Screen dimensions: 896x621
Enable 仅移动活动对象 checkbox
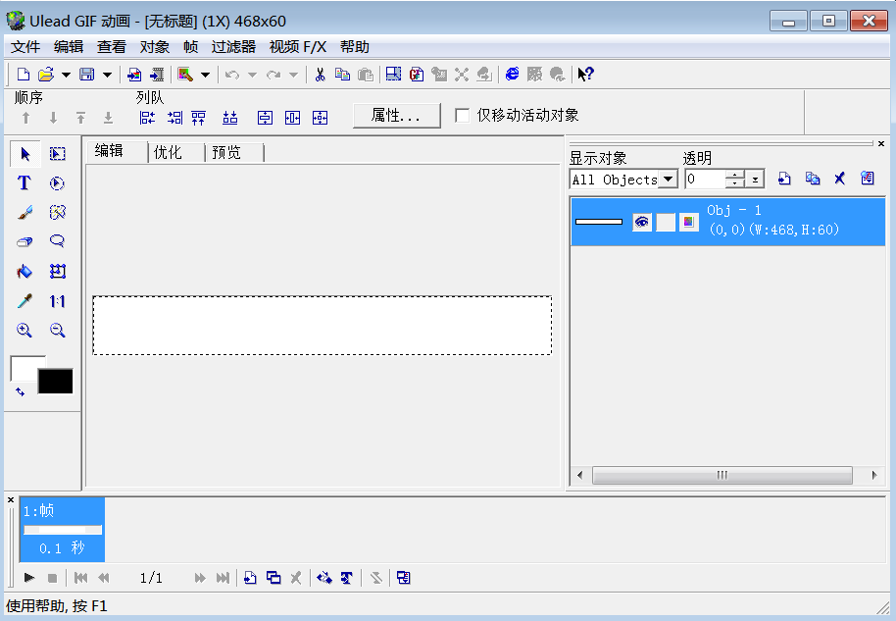[463, 116]
